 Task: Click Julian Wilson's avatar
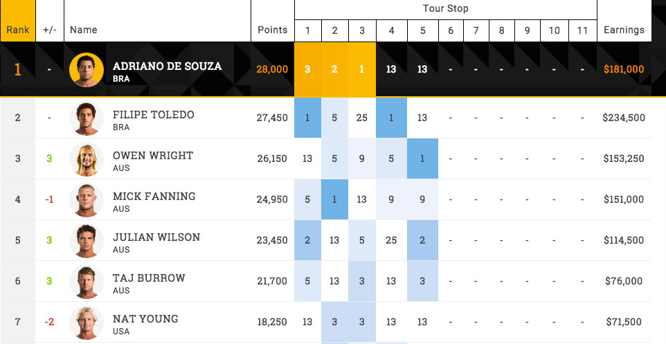coord(87,241)
